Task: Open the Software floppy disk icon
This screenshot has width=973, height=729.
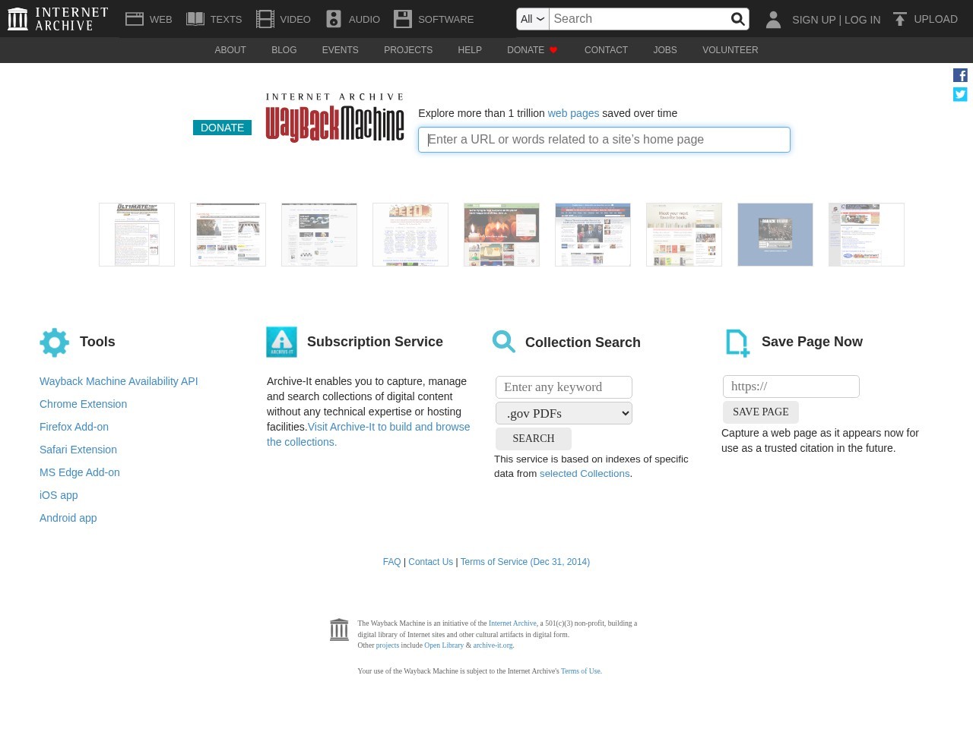Action: click(403, 19)
